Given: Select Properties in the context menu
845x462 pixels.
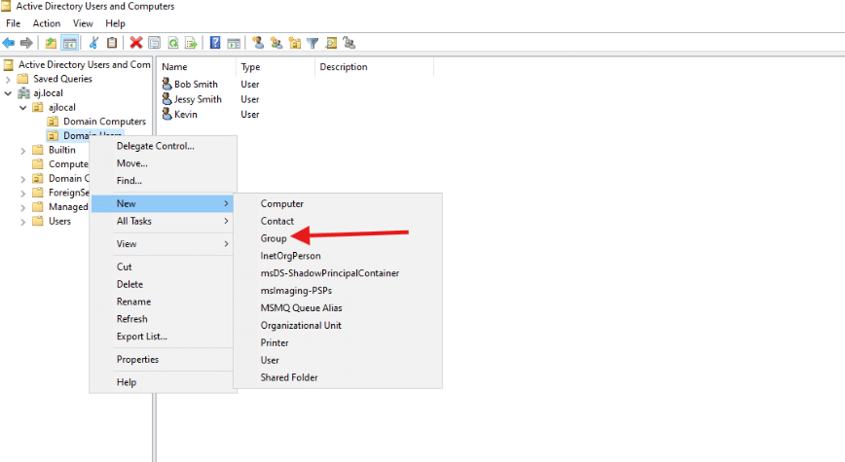Looking at the screenshot, I should pos(137,360).
